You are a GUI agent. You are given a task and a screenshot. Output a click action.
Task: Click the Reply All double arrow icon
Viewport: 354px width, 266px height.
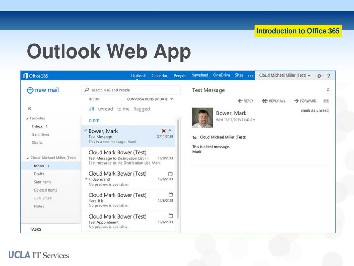[x=265, y=101]
